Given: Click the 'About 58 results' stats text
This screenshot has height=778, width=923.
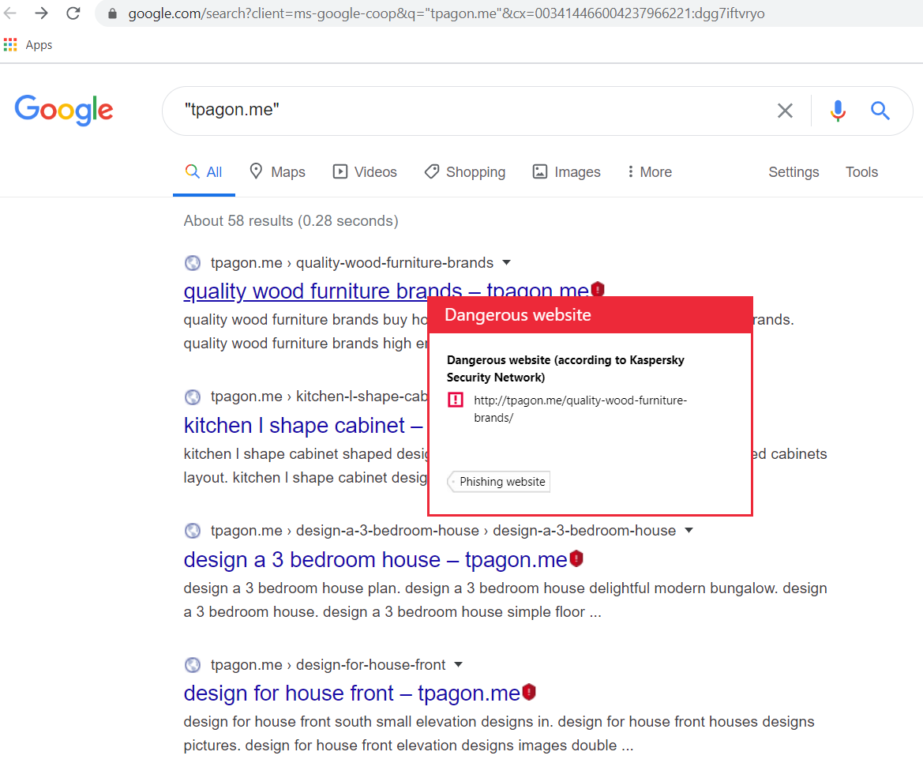Looking at the screenshot, I should point(291,221).
